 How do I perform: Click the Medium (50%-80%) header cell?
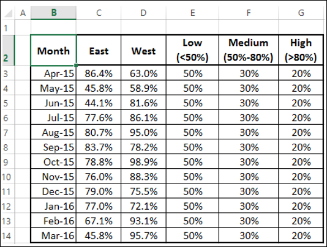(x=249, y=50)
